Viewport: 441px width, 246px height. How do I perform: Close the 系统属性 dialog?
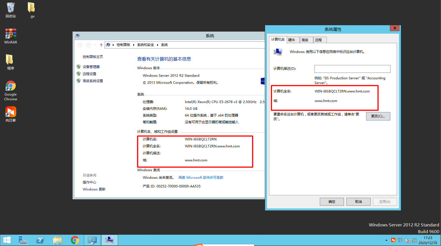394,28
